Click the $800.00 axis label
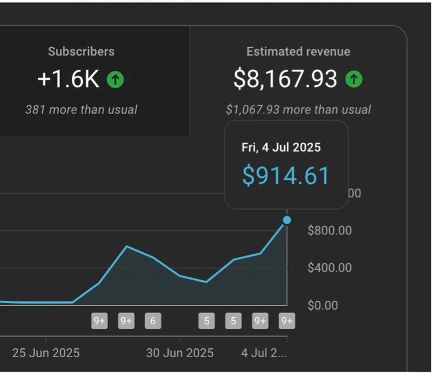432x373 pixels. click(330, 230)
